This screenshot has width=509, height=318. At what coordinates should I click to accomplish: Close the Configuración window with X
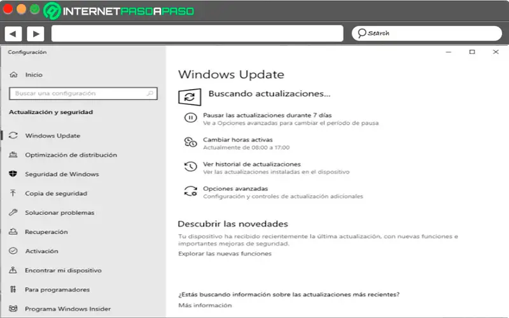click(496, 52)
